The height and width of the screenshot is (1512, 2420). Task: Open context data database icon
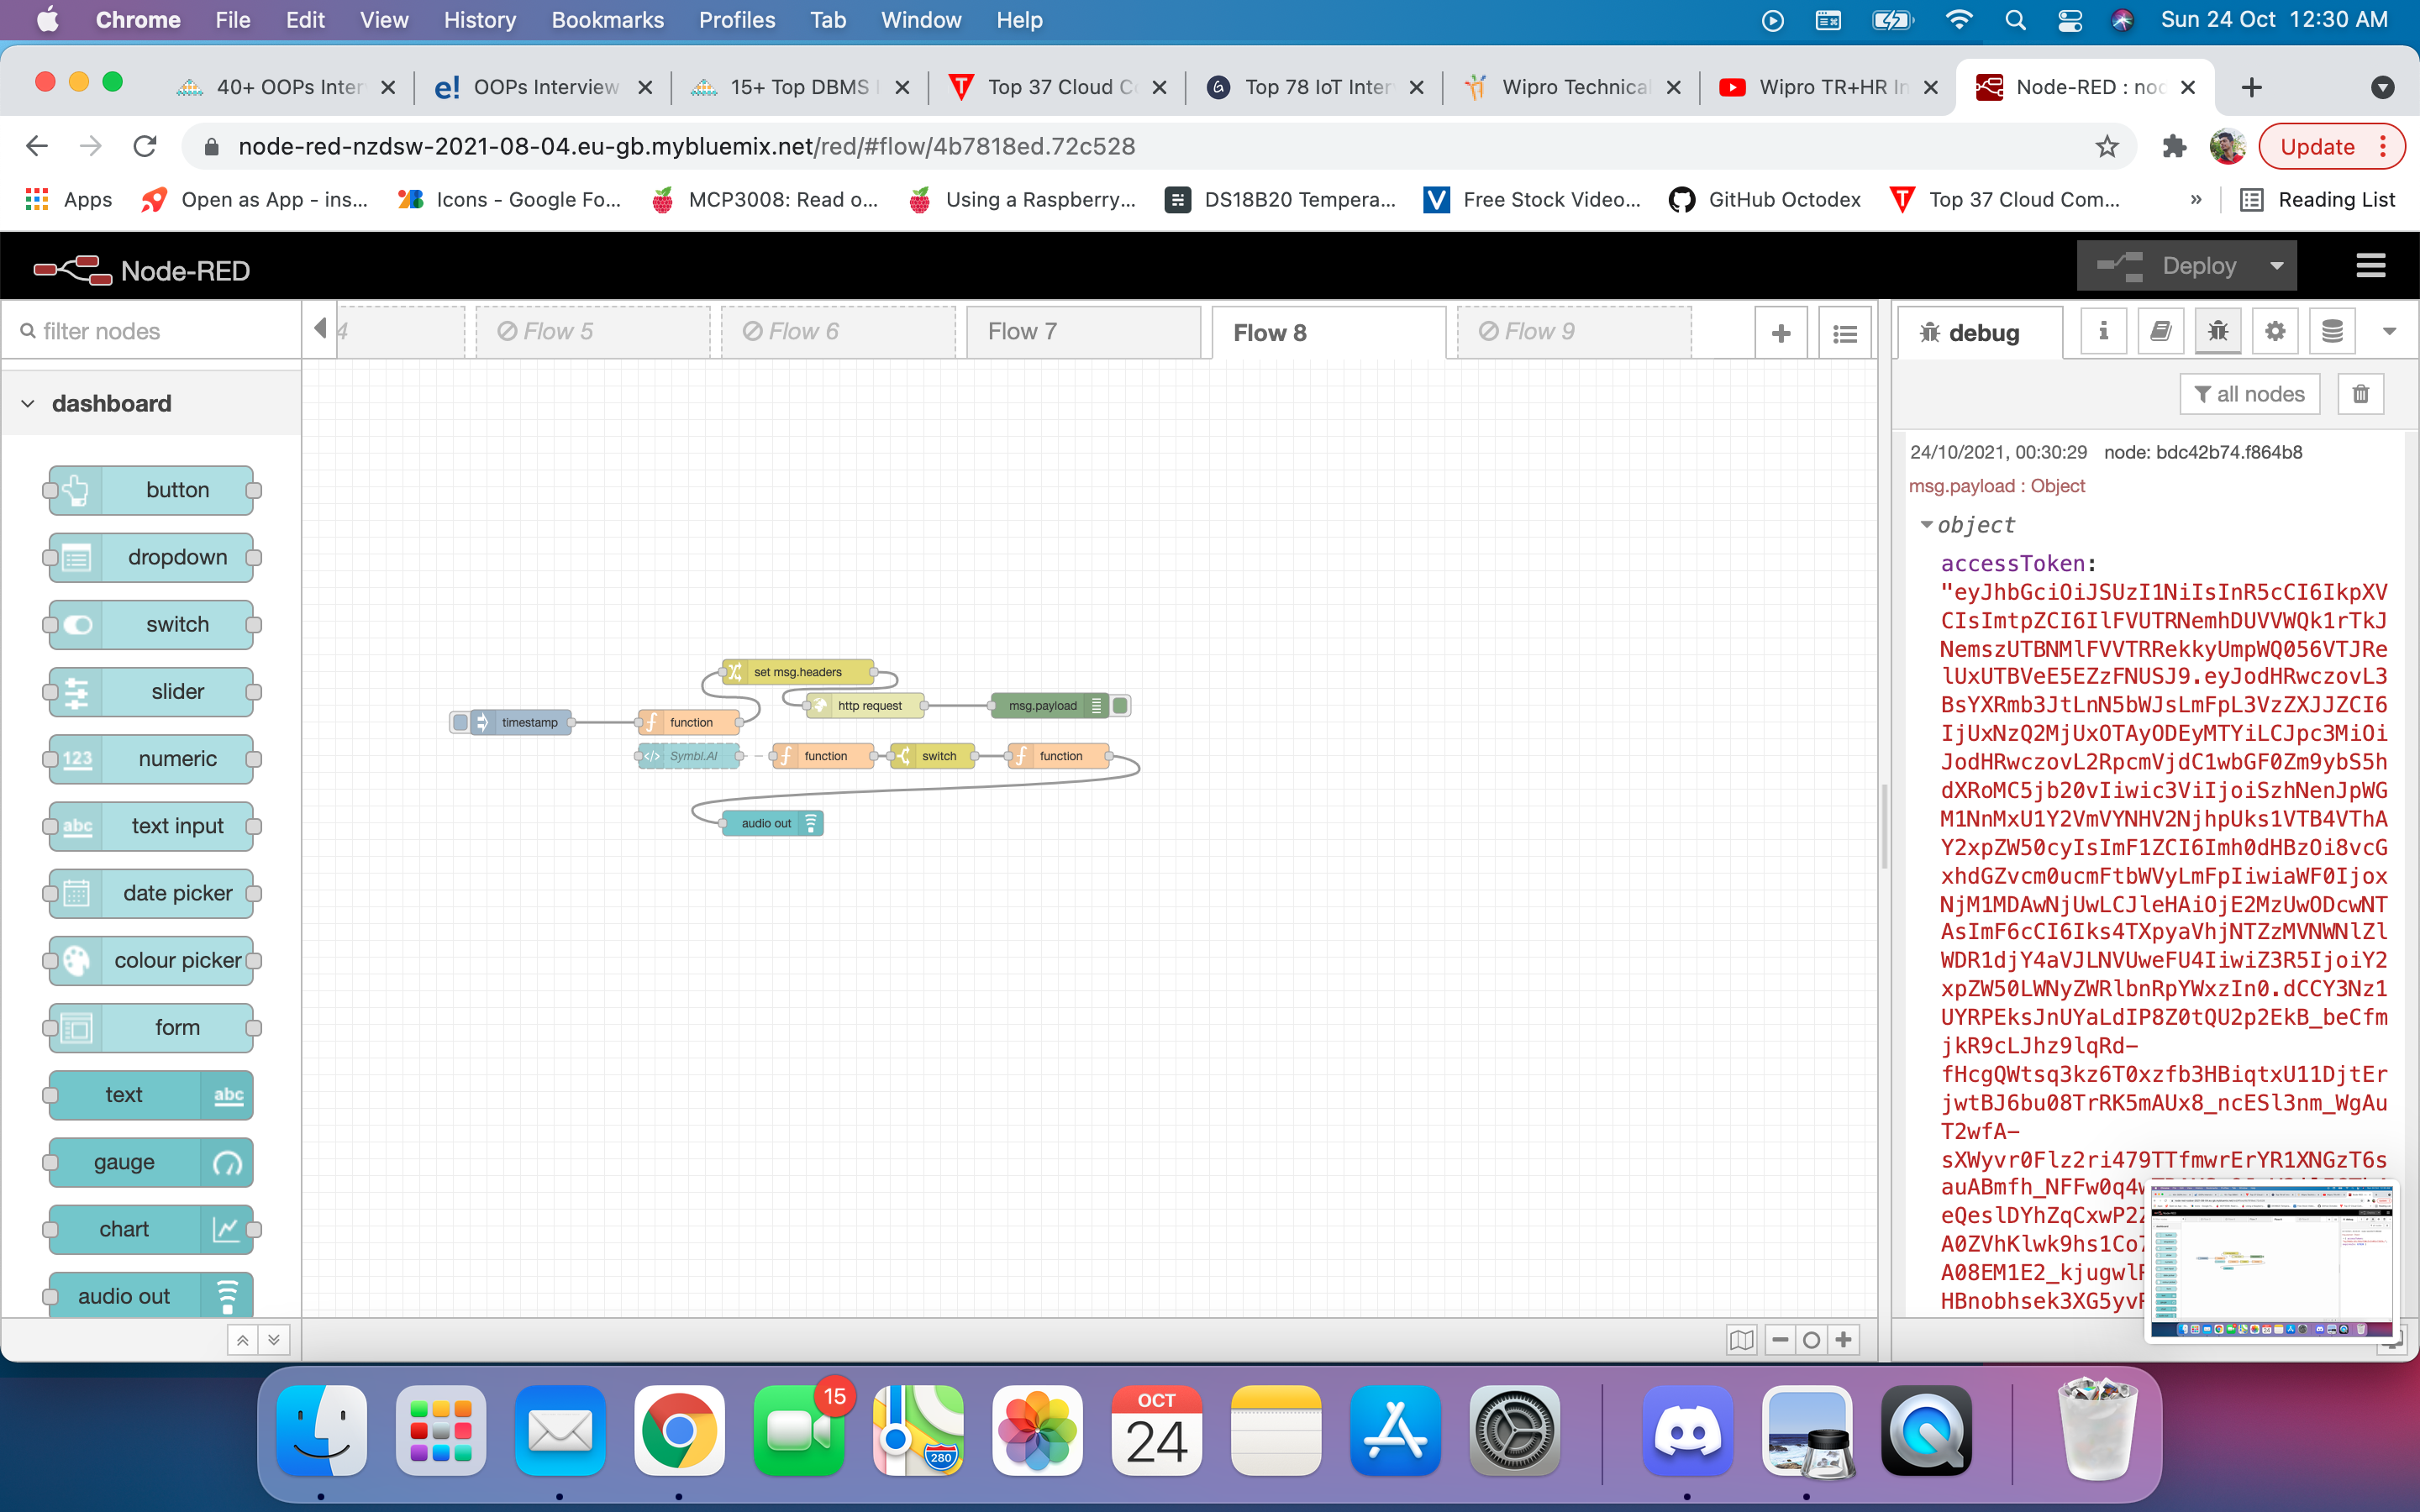[2332, 332]
